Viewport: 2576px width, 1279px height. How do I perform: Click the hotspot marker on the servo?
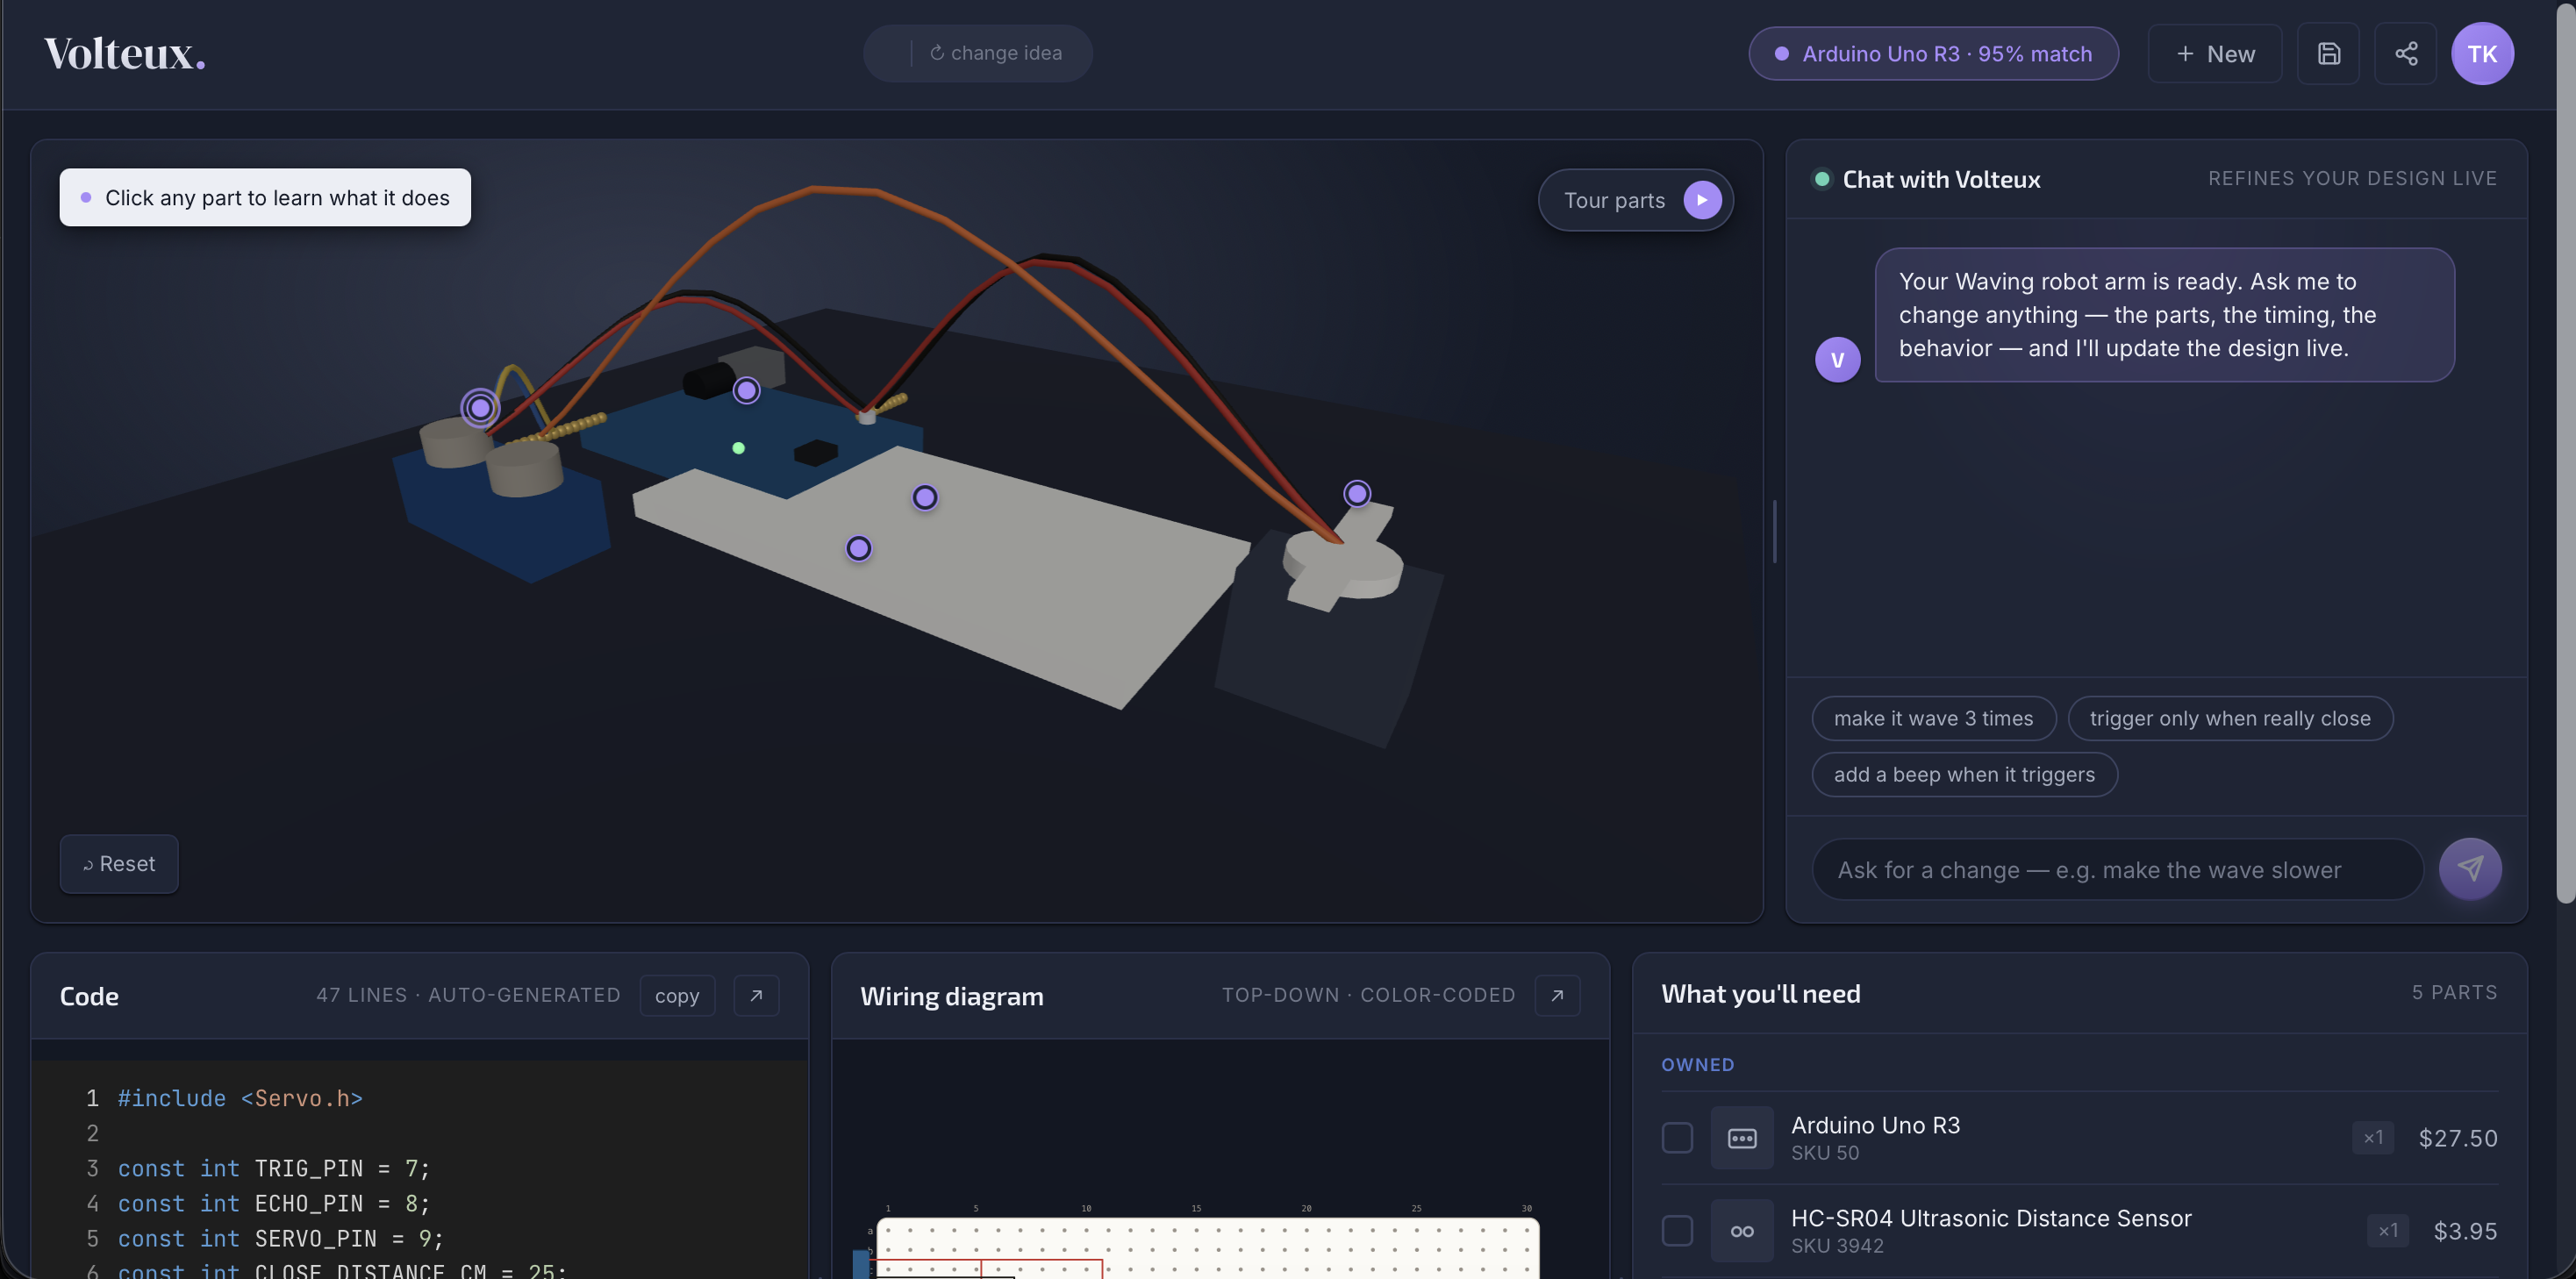pos(1356,493)
